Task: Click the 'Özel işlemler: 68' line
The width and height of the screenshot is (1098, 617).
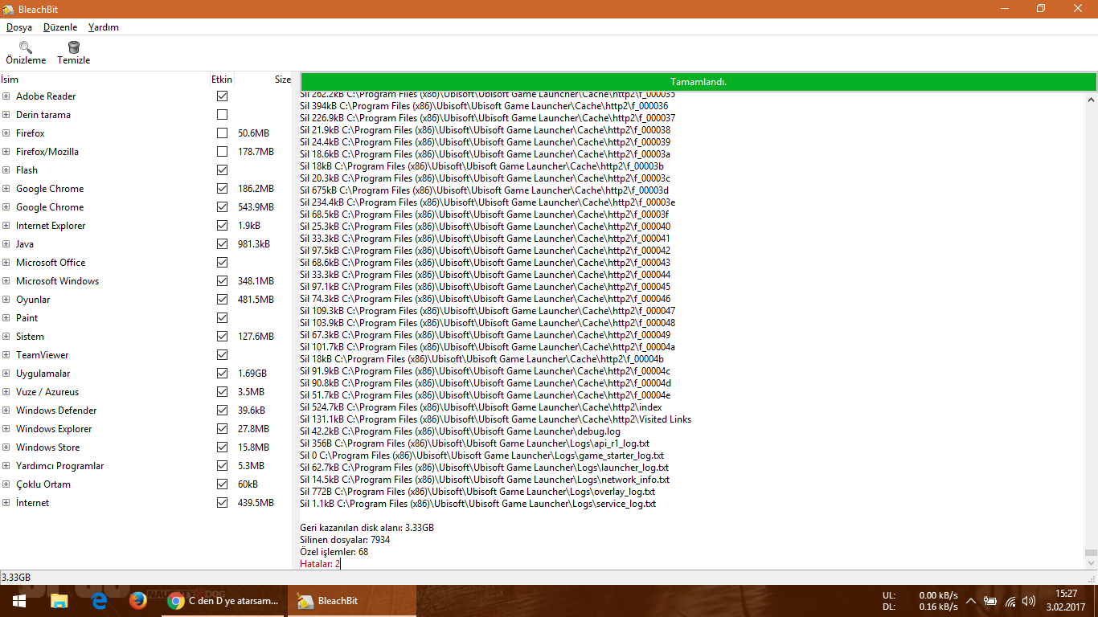Action: point(334,552)
